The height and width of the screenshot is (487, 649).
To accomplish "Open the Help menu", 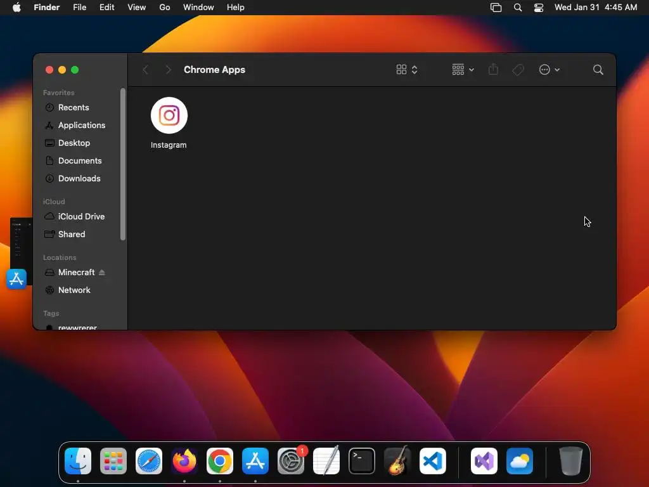I will [236, 8].
